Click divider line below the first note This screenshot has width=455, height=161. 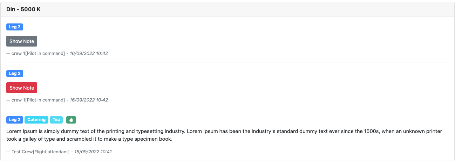[227, 63]
